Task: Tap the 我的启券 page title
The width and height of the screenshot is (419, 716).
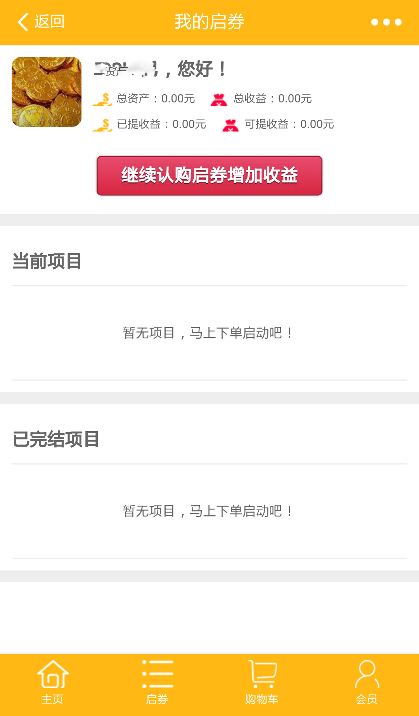Action: click(209, 22)
